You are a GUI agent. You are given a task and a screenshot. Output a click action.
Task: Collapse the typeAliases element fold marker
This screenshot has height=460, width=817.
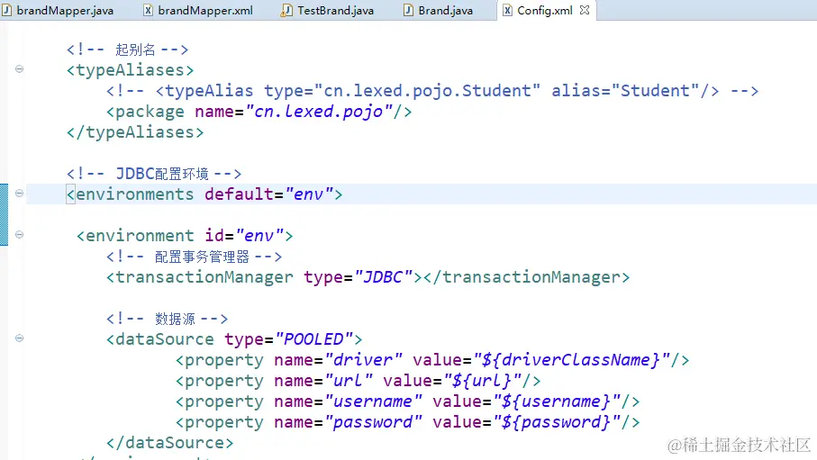tap(19, 68)
